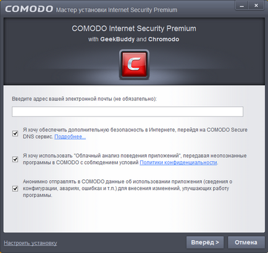This screenshot has width=268, height=253.
Task: Click the COMODO wordmark in title bar
Action: tap(29, 9)
